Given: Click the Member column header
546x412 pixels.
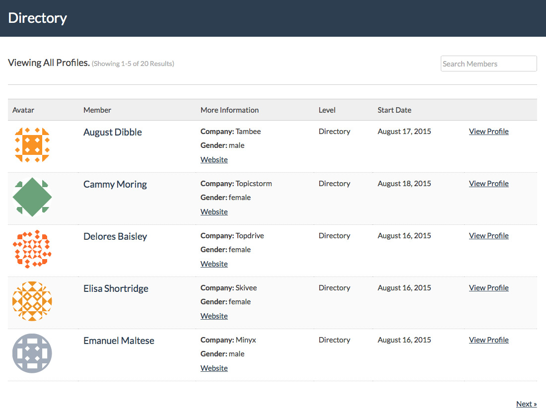Looking at the screenshot, I should point(97,110).
